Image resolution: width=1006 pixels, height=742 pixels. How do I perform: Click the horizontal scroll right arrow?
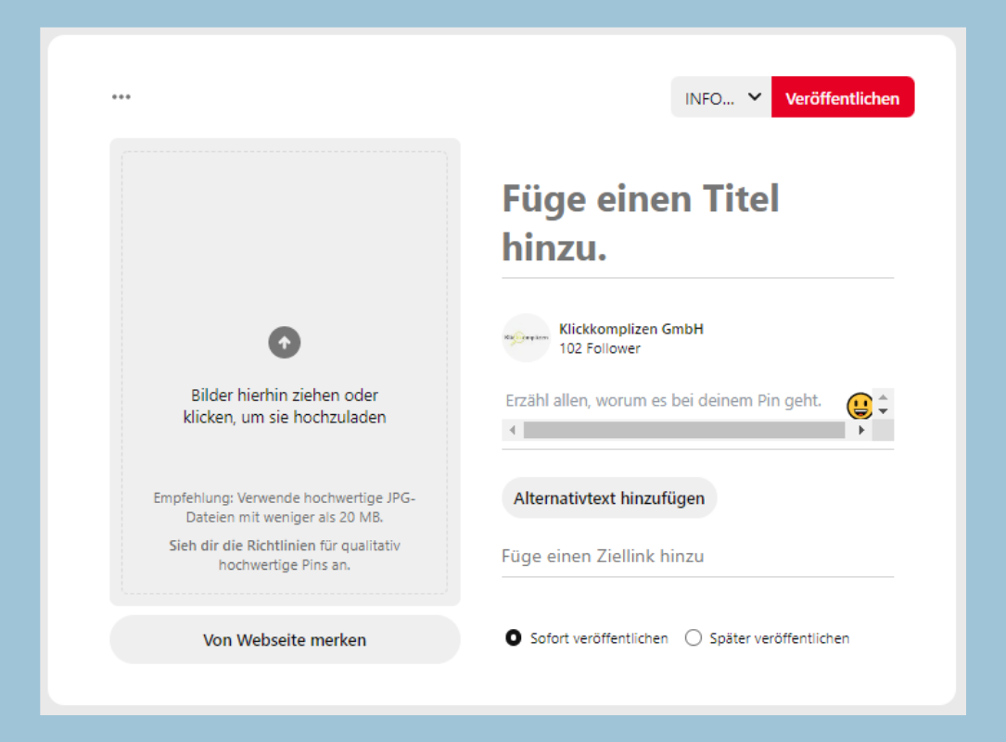(x=861, y=431)
